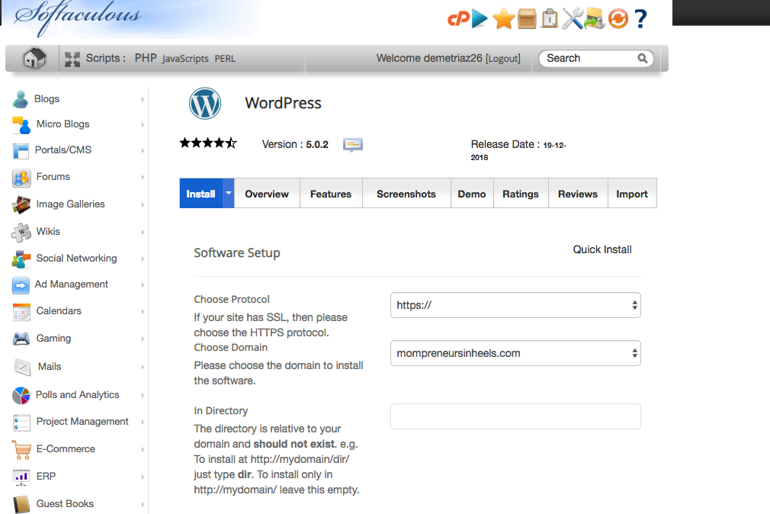Screen dimensions: 770x514
Task: Click the E-Commerce shopping cart icon
Action: coord(21,450)
